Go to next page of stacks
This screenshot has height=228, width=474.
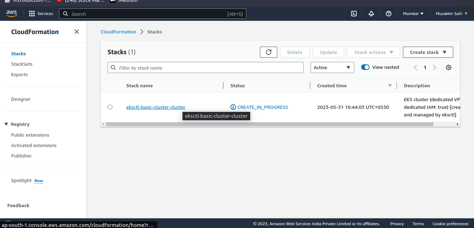coord(435,67)
